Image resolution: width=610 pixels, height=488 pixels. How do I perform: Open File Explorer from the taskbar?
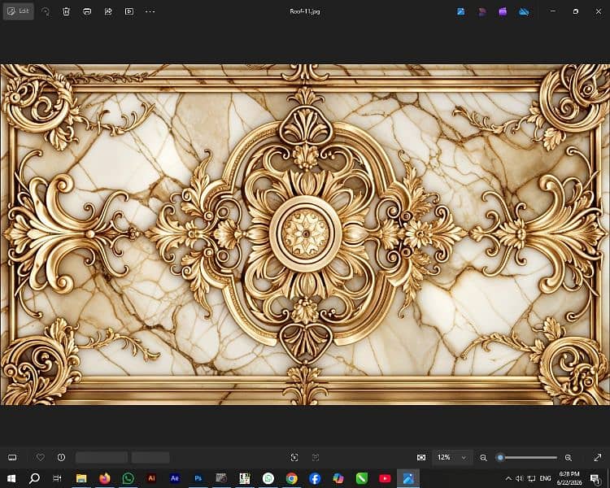click(81, 478)
